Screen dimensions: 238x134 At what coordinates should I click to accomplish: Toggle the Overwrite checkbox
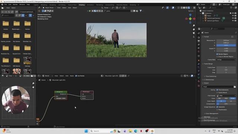point(217,107)
